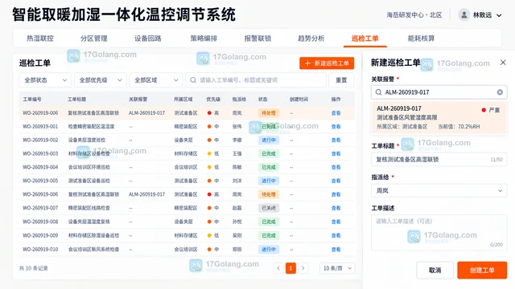Open the 全部状态 filter dropdown
The width and height of the screenshot is (515, 289).
pyautogui.click(x=45, y=80)
